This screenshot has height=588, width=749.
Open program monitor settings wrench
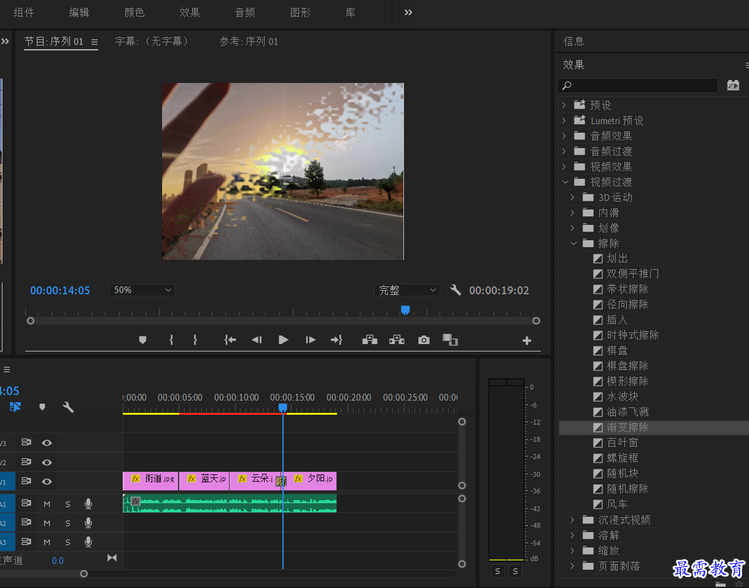[x=455, y=290]
